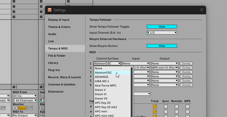Enable MPE for the second MIDI port row
This screenshot has width=227, height=117.
click(x=187, y=112)
